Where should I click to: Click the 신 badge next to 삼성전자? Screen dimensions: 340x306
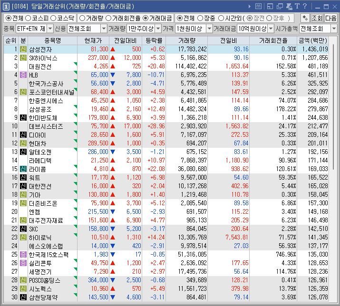click(23, 49)
